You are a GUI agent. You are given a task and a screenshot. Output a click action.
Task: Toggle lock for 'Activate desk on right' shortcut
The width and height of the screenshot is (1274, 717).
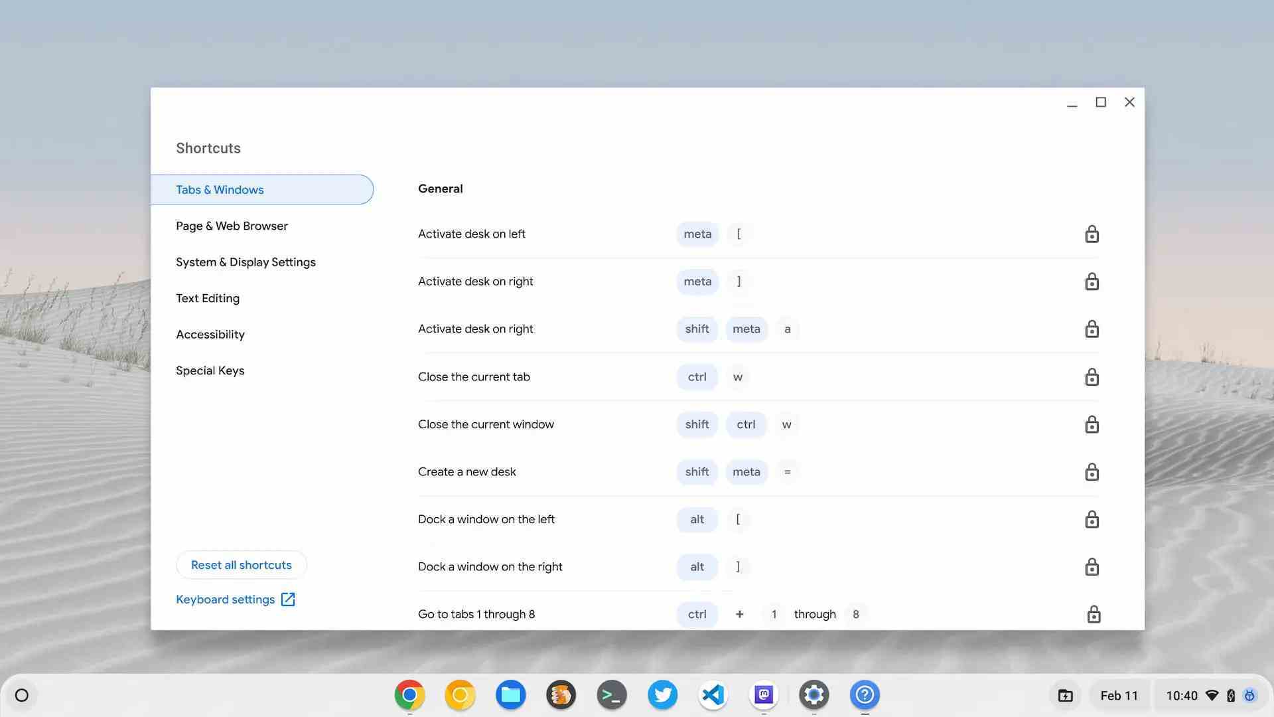point(1091,281)
